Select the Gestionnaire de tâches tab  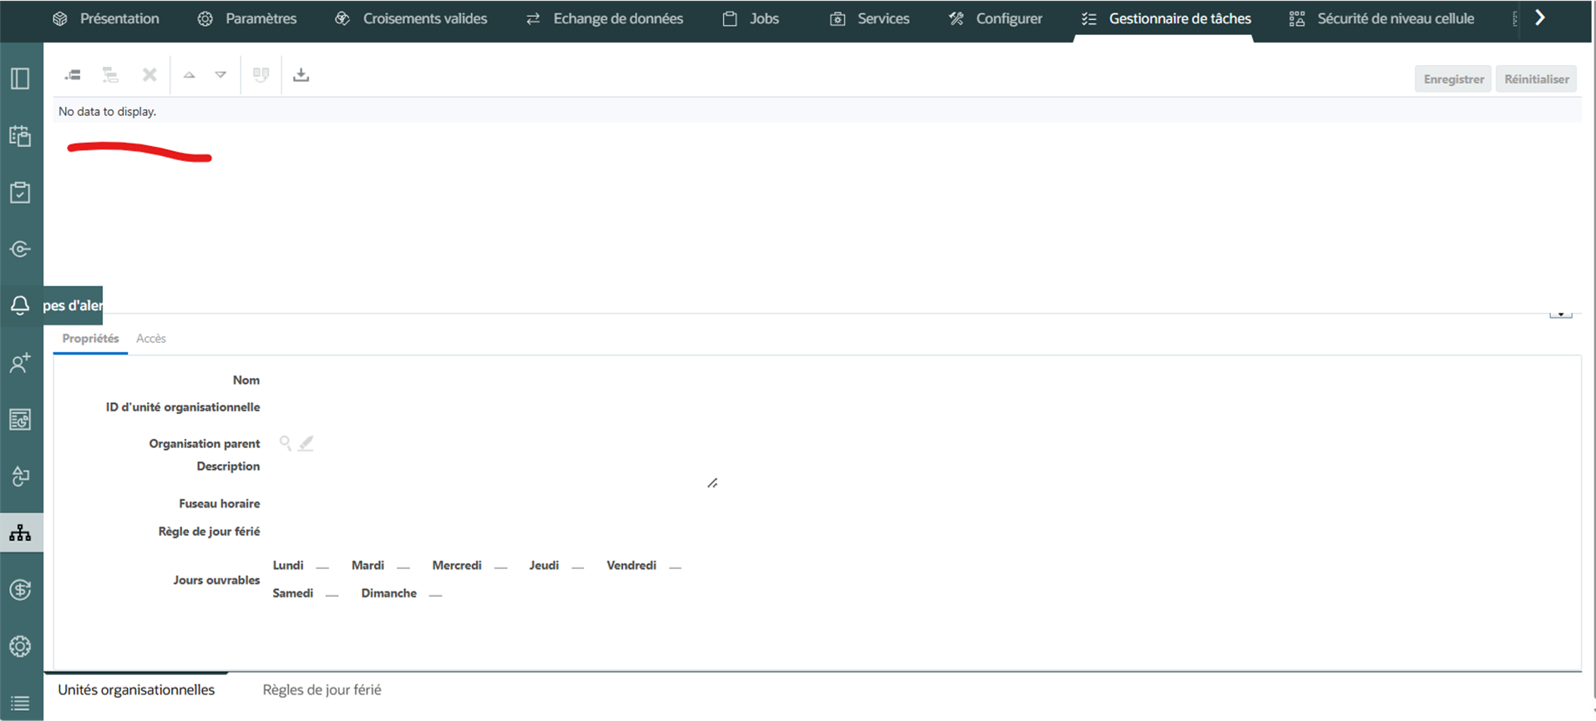[1166, 18]
